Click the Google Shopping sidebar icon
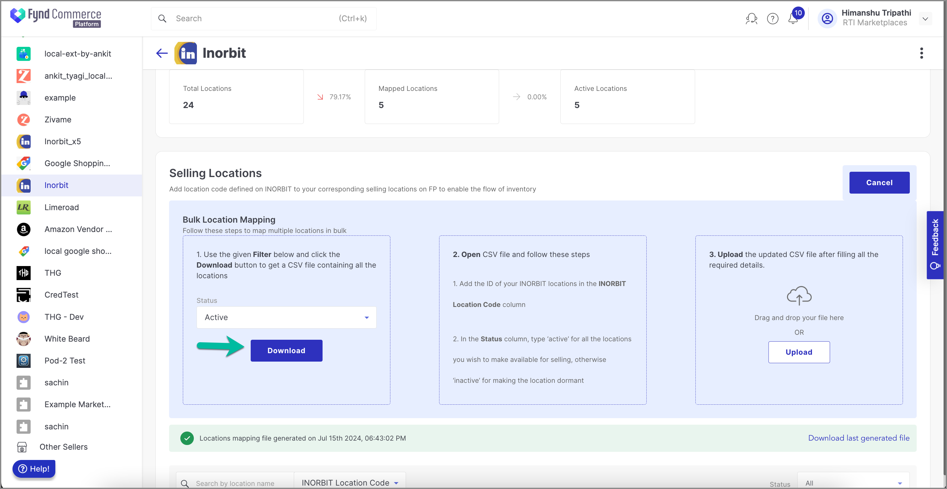The image size is (947, 489). (23, 164)
